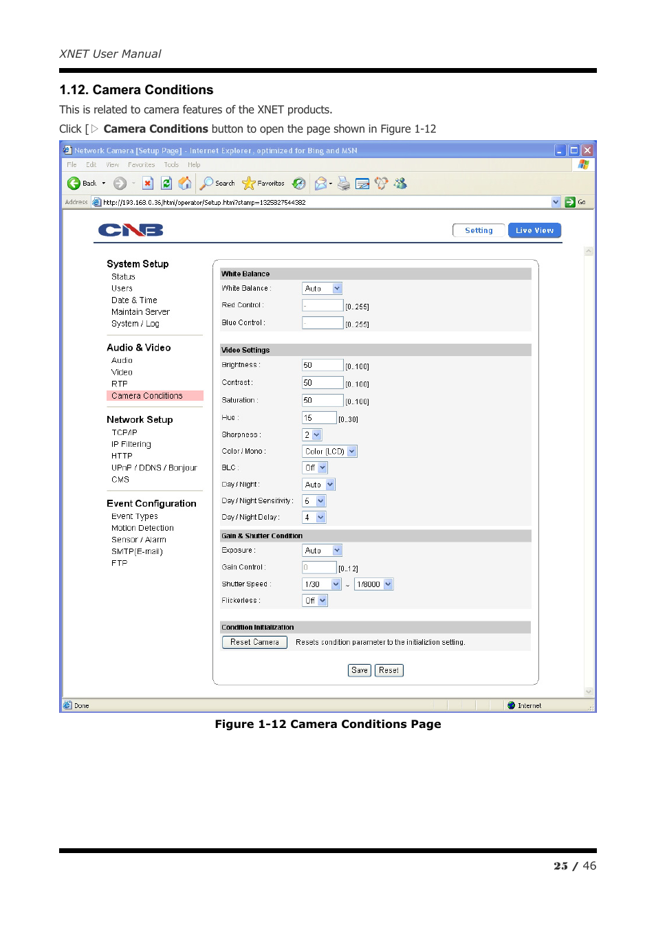Click the Internet zone globe in status bar
This screenshot has height=928, width=656.
coord(511,705)
